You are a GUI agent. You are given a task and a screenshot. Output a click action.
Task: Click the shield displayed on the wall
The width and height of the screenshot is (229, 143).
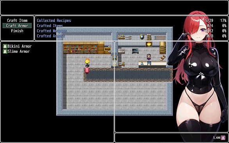point(142,37)
